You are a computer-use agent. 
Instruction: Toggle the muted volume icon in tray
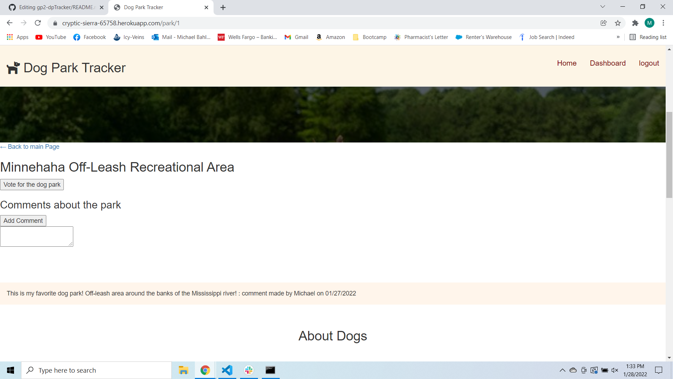[x=615, y=370]
